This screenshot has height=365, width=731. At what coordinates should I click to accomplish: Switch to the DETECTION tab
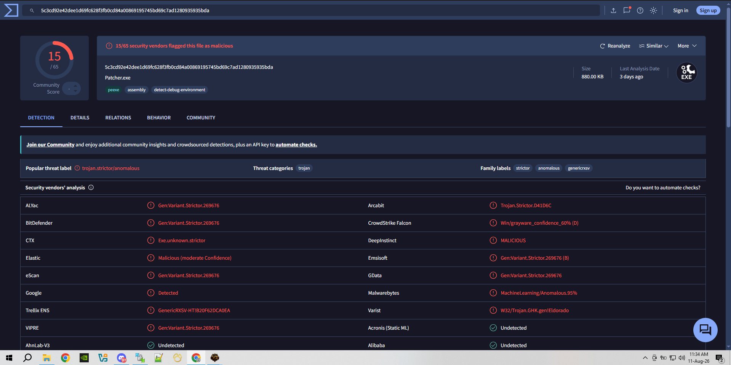pyautogui.click(x=41, y=118)
